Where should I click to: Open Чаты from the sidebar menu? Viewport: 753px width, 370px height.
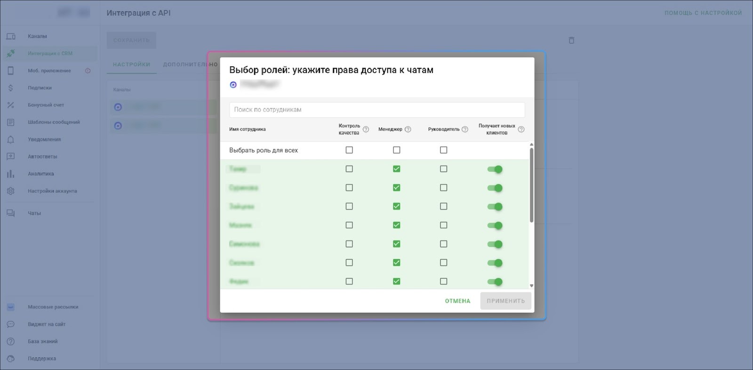[34, 213]
